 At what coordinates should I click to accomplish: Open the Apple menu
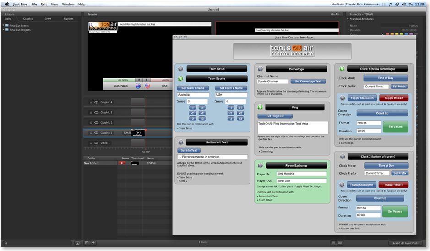coord(7,4)
